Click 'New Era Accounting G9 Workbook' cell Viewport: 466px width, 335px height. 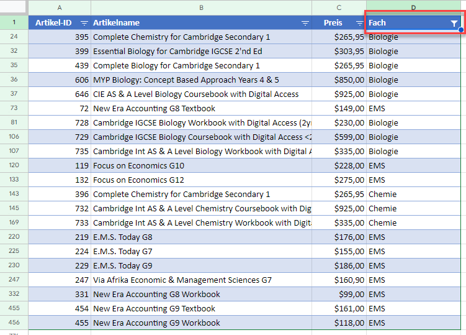coord(201,323)
